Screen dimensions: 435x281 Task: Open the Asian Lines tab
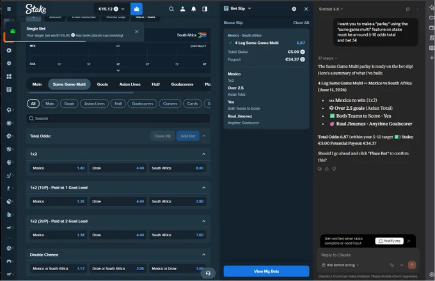(x=130, y=84)
